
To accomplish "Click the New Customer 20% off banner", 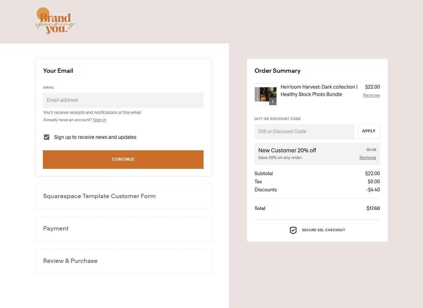I will coord(317,154).
